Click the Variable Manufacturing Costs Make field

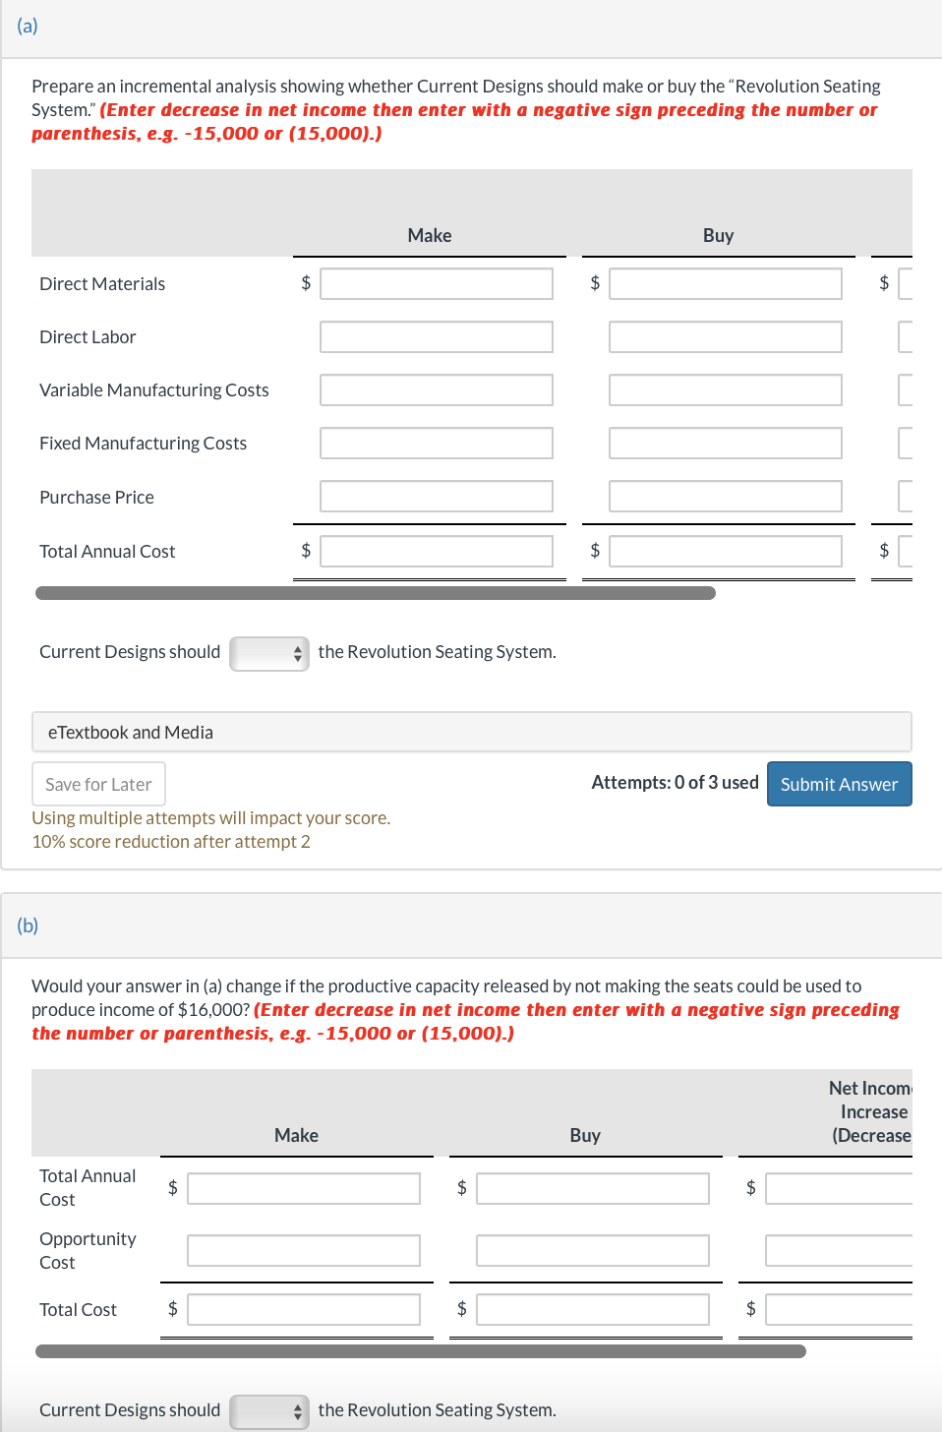(x=436, y=389)
